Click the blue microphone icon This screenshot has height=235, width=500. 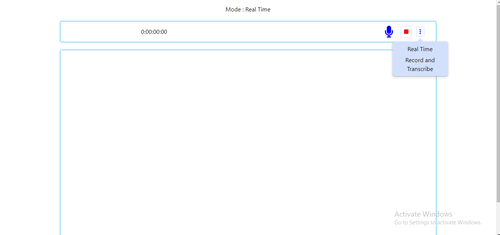[389, 32]
